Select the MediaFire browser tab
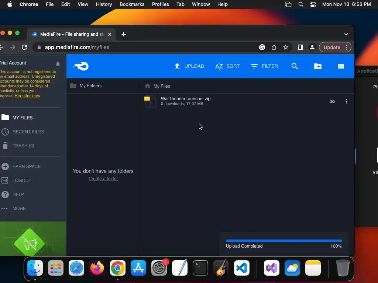Image resolution: width=378 pixels, height=283 pixels. click(72, 34)
